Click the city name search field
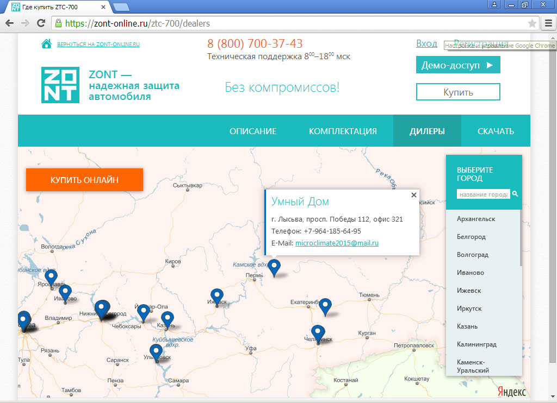 tap(484, 194)
